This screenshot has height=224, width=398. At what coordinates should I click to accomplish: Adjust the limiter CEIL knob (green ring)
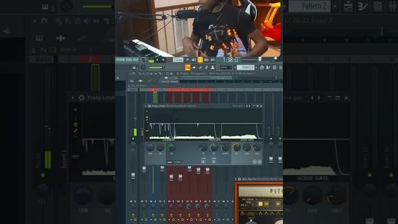pos(171,147)
